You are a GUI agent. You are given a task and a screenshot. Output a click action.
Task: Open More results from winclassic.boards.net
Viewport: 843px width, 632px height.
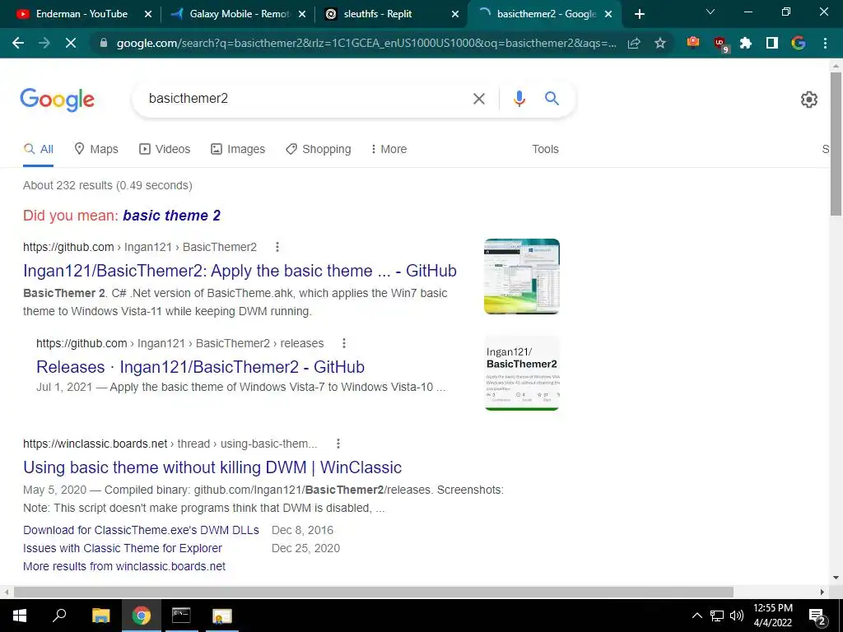(124, 566)
